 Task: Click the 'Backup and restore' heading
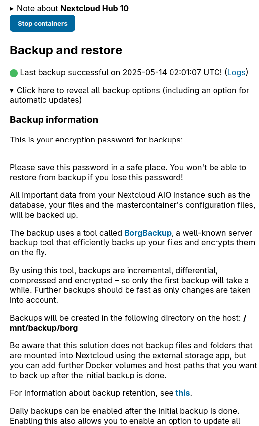pyautogui.click(x=66, y=50)
